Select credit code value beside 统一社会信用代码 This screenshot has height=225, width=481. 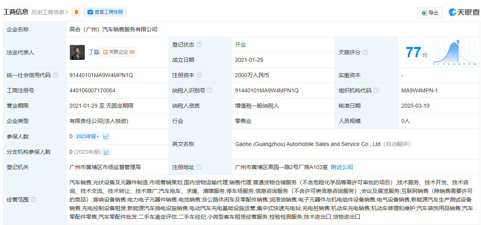click(x=101, y=75)
